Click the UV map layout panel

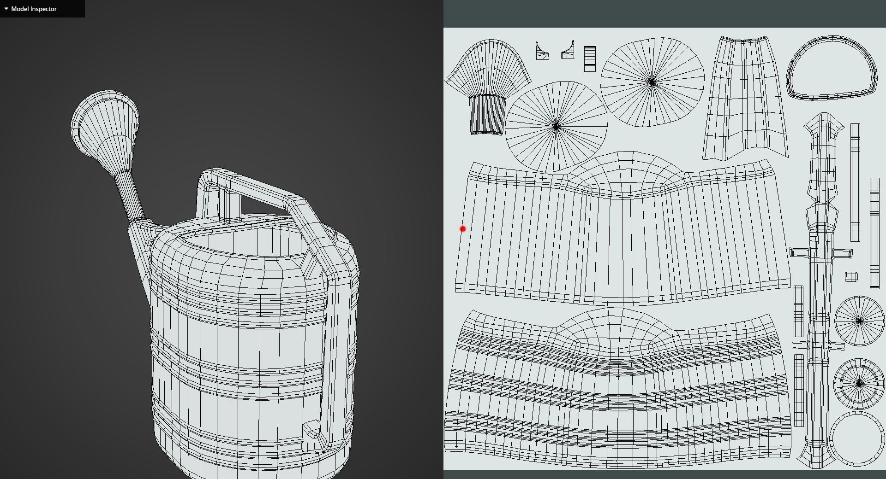(664, 249)
